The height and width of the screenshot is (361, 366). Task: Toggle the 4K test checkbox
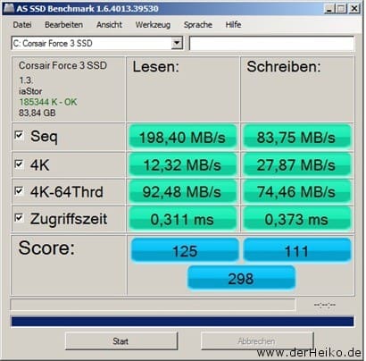pos(19,164)
